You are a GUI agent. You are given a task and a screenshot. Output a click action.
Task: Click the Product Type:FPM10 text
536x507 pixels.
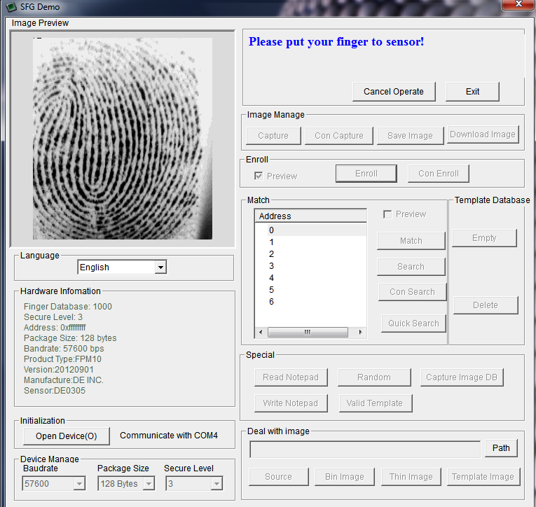pos(62,359)
